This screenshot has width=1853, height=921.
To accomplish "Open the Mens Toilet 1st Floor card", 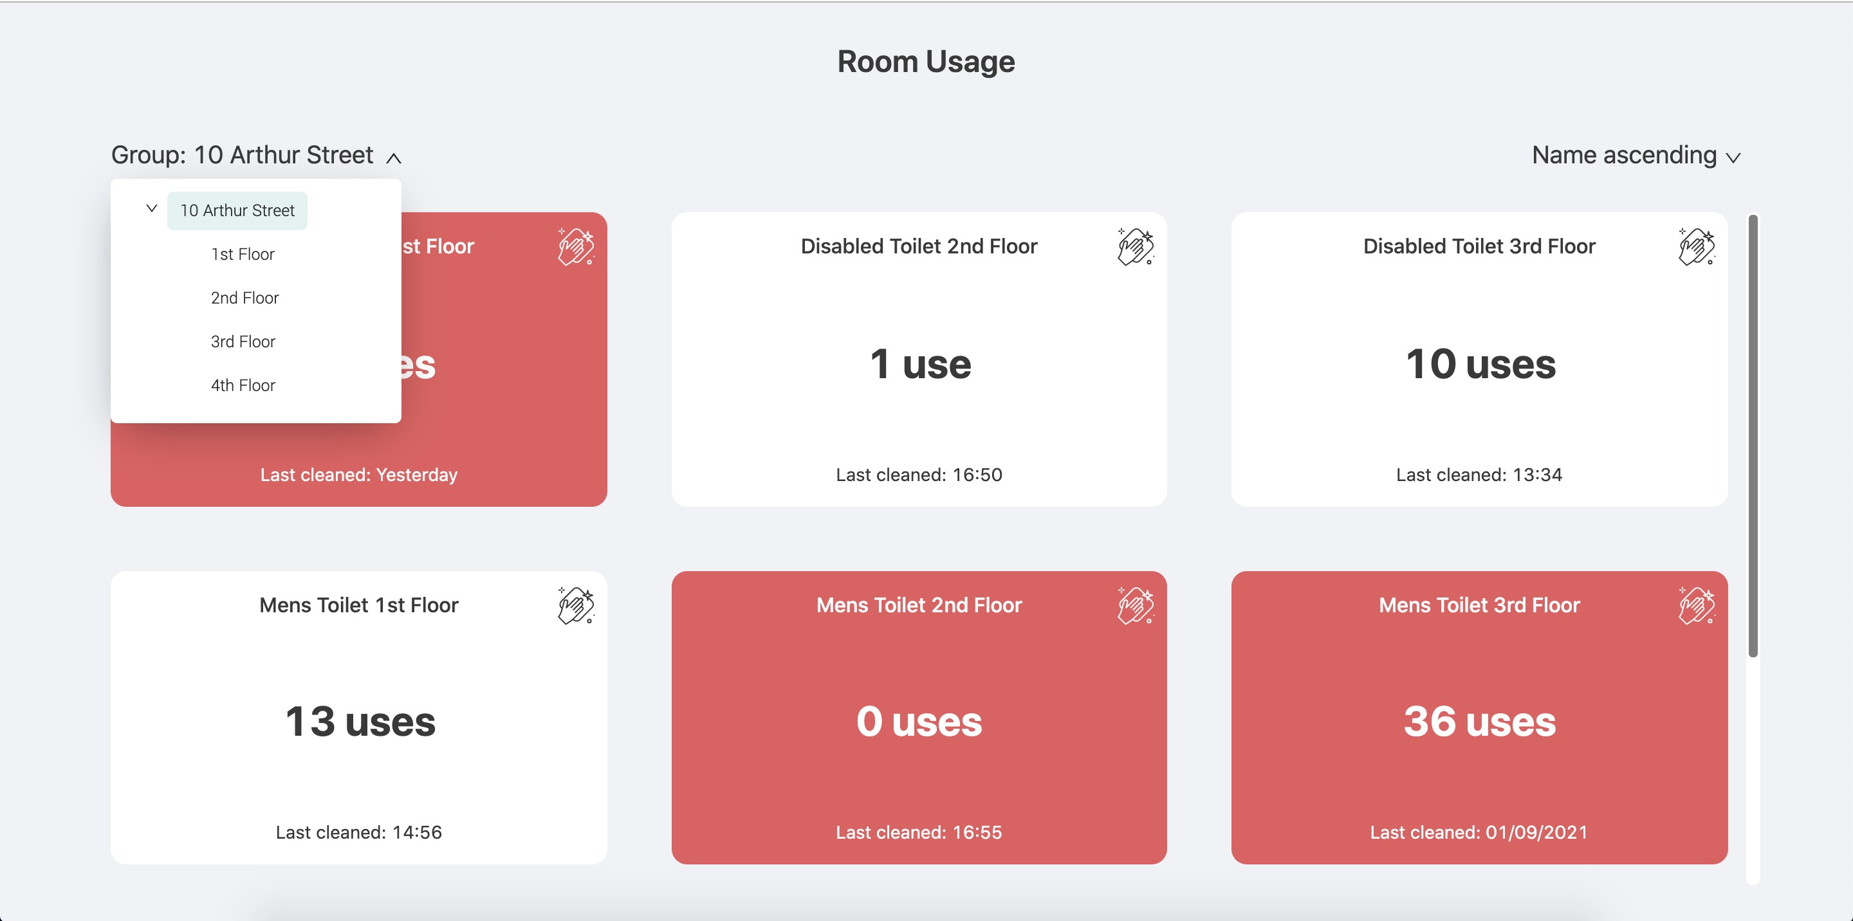I will (x=359, y=718).
